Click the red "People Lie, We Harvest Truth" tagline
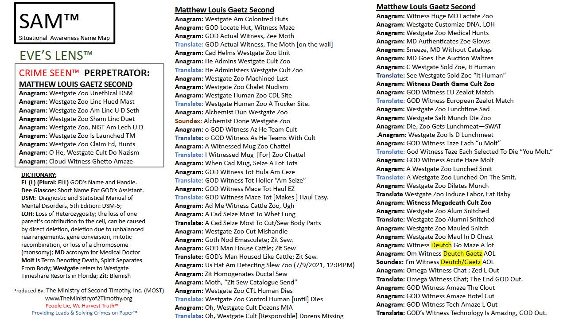 pos(82,306)
